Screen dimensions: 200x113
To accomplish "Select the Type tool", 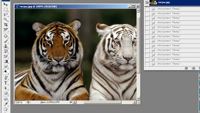I will coord(6,83).
